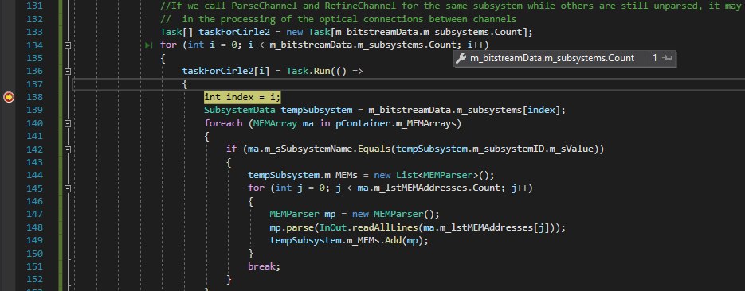Click line number 147
This screenshot has height=291, width=745.
click(x=35, y=214)
